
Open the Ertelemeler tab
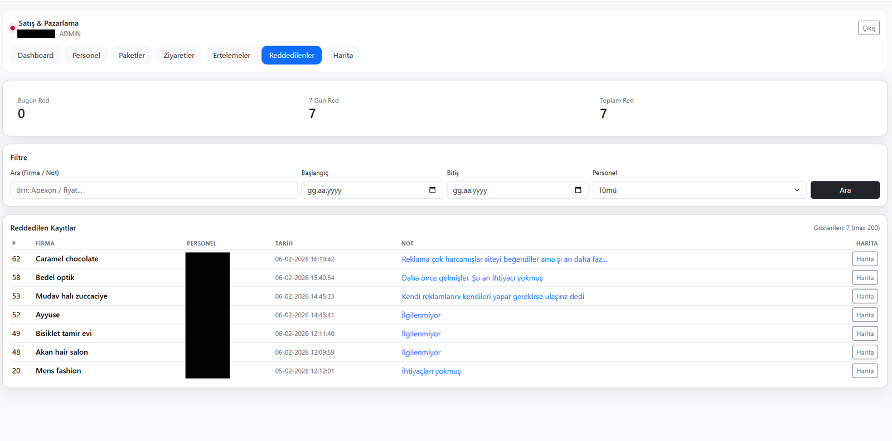(231, 55)
